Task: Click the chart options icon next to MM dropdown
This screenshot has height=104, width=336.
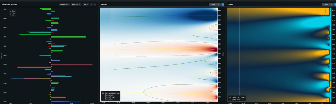Action: (x=91, y=4)
